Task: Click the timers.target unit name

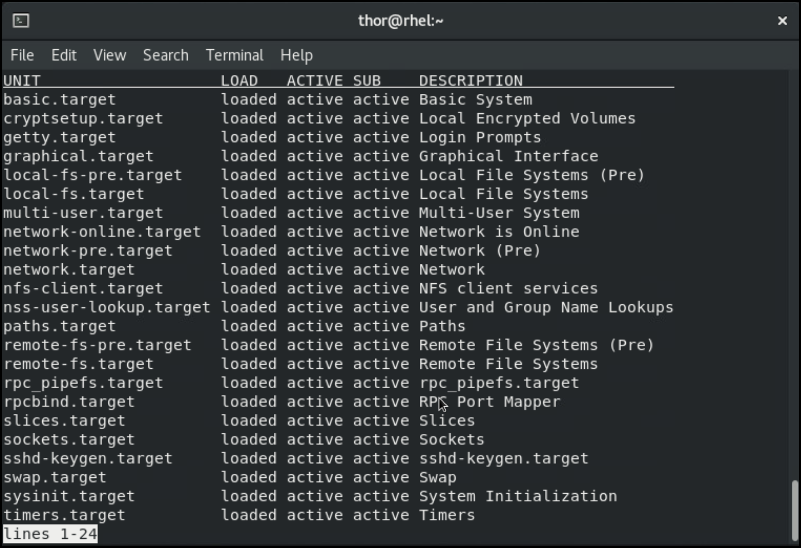Action: pos(64,515)
